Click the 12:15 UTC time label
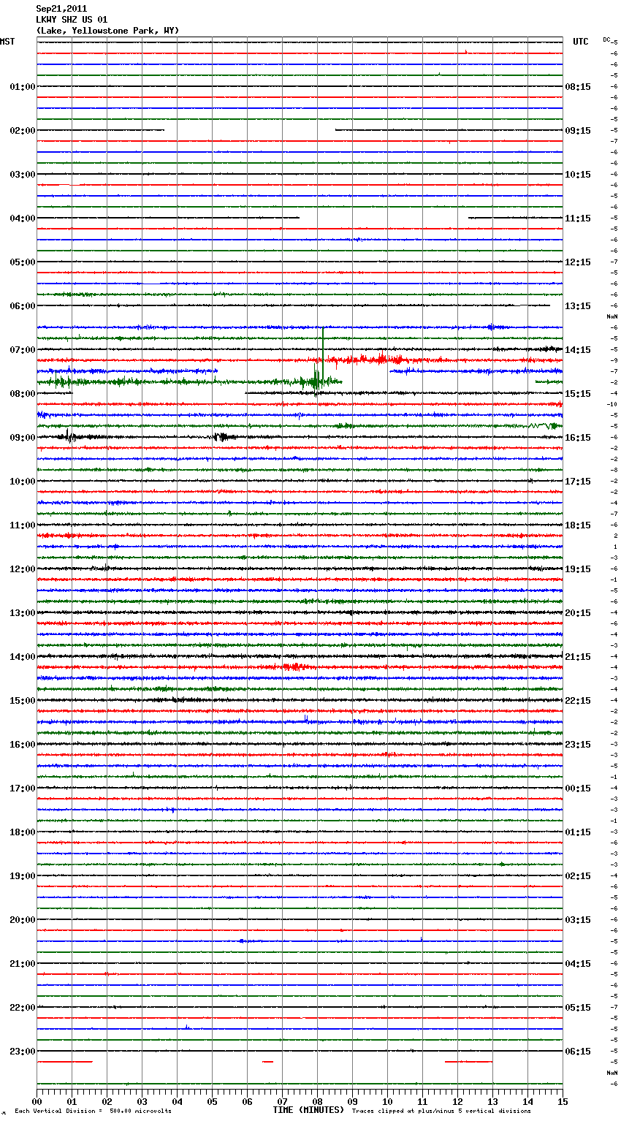Image resolution: width=621 pixels, height=1121 pixels. click(x=578, y=262)
